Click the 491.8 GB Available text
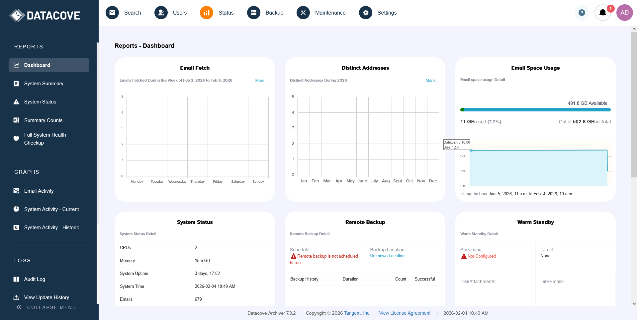The width and height of the screenshot is (637, 320). click(587, 103)
